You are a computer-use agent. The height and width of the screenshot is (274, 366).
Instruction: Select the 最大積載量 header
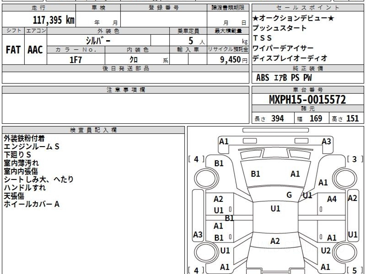tap(228, 31)
